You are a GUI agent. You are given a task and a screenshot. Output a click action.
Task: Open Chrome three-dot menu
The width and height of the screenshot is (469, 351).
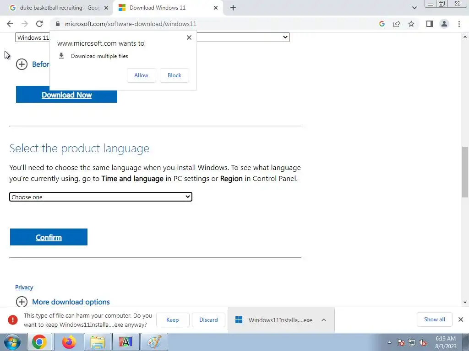[x=459, y=24]
